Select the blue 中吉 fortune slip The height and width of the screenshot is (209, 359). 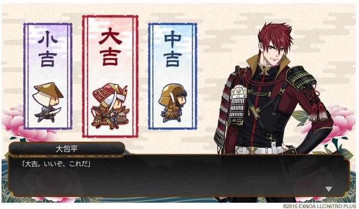tap(173, 77)
